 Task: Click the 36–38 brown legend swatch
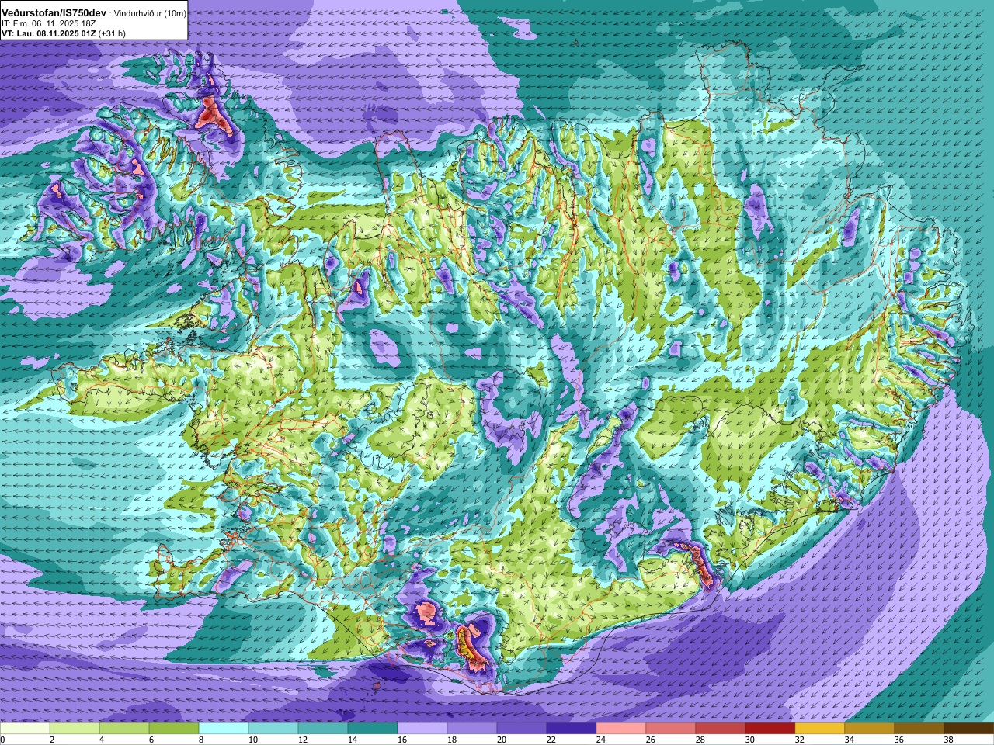tap(919, 729)
